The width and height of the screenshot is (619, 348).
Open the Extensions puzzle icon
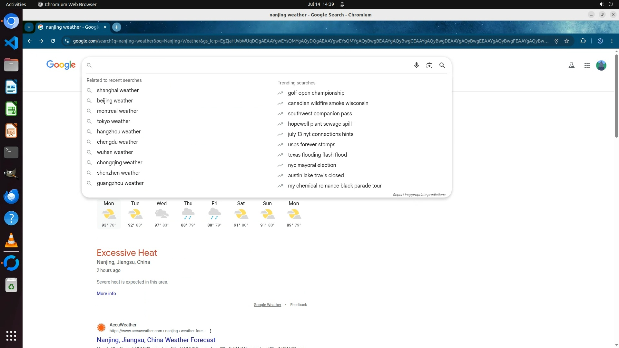[583, 41]
